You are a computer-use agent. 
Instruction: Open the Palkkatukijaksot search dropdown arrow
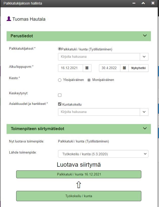pyautogui.click(x=144, y=57)
